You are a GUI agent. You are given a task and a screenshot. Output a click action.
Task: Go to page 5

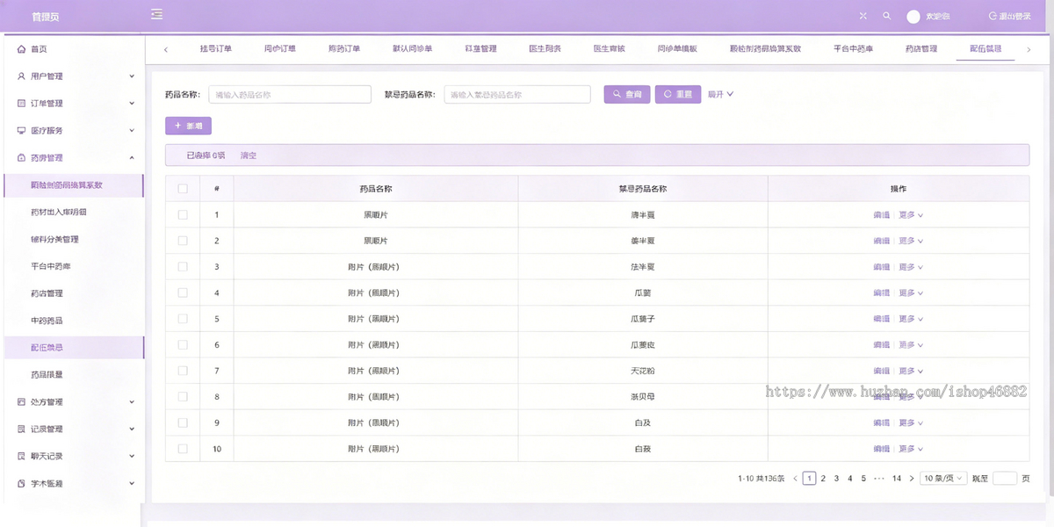pos(863,479)
